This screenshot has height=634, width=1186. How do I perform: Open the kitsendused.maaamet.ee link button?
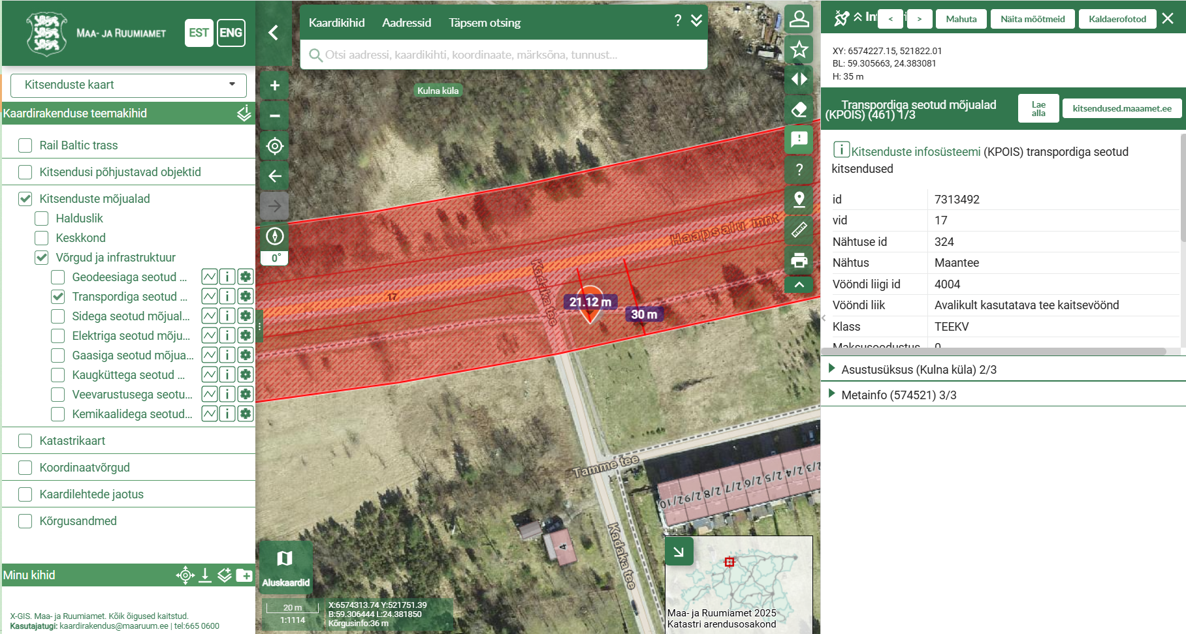(1121, 108)
